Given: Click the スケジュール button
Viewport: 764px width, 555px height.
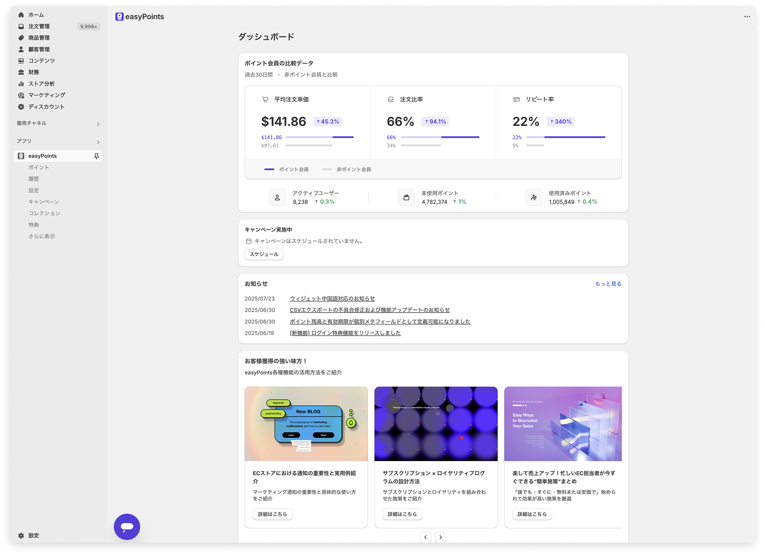Looking at the screenshot, I should pos(264,254).
